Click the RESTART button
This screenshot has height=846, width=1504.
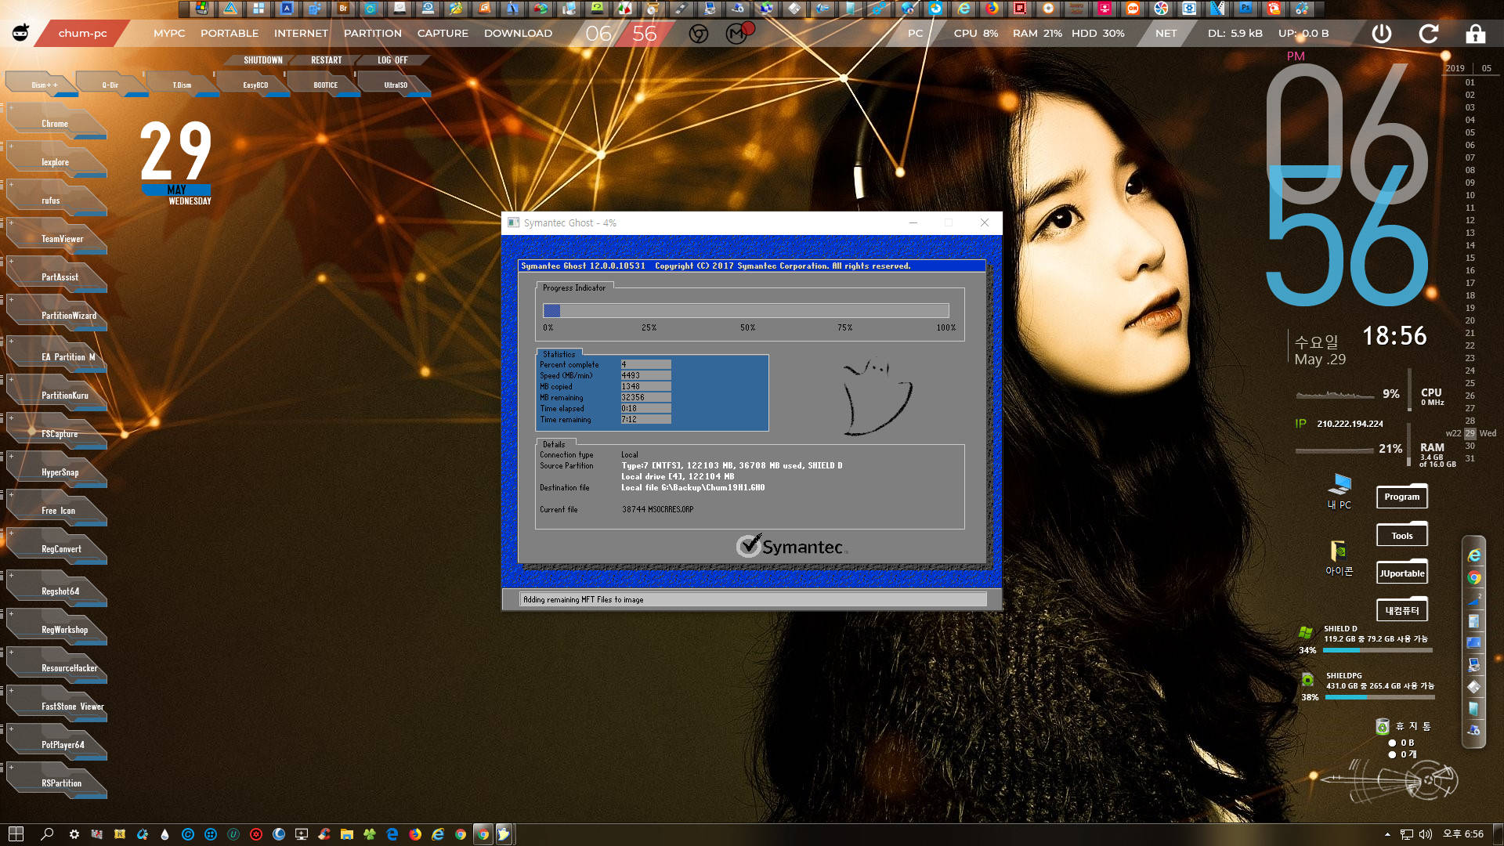coord(327,60)
